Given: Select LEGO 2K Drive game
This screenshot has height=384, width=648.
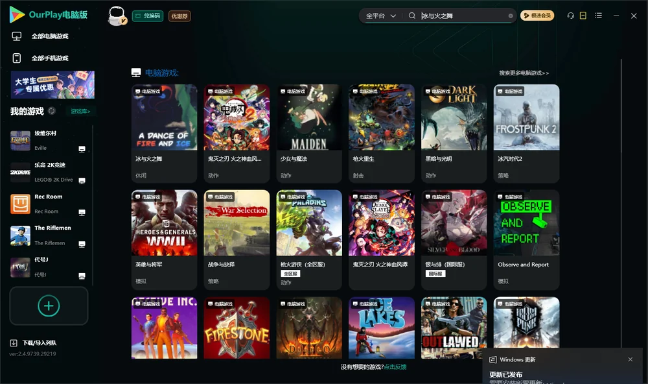Looking at the screenshot, I should (x=49, y=172).
